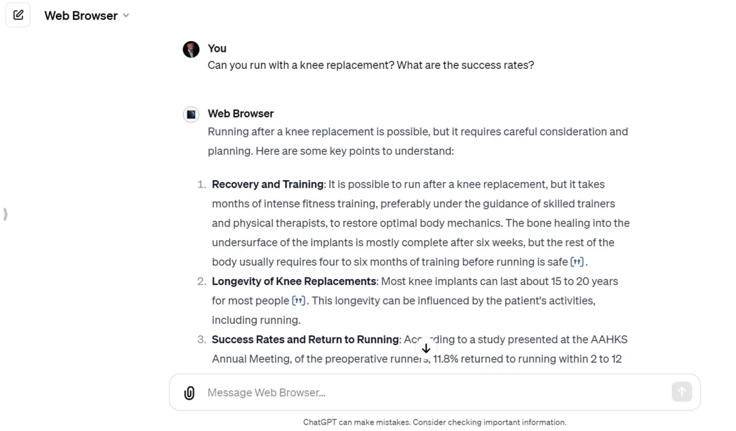This screenshot has width=736, height=431.
Task: Click the chevron arrow beside Web Browser title
Action: point(126,16)
